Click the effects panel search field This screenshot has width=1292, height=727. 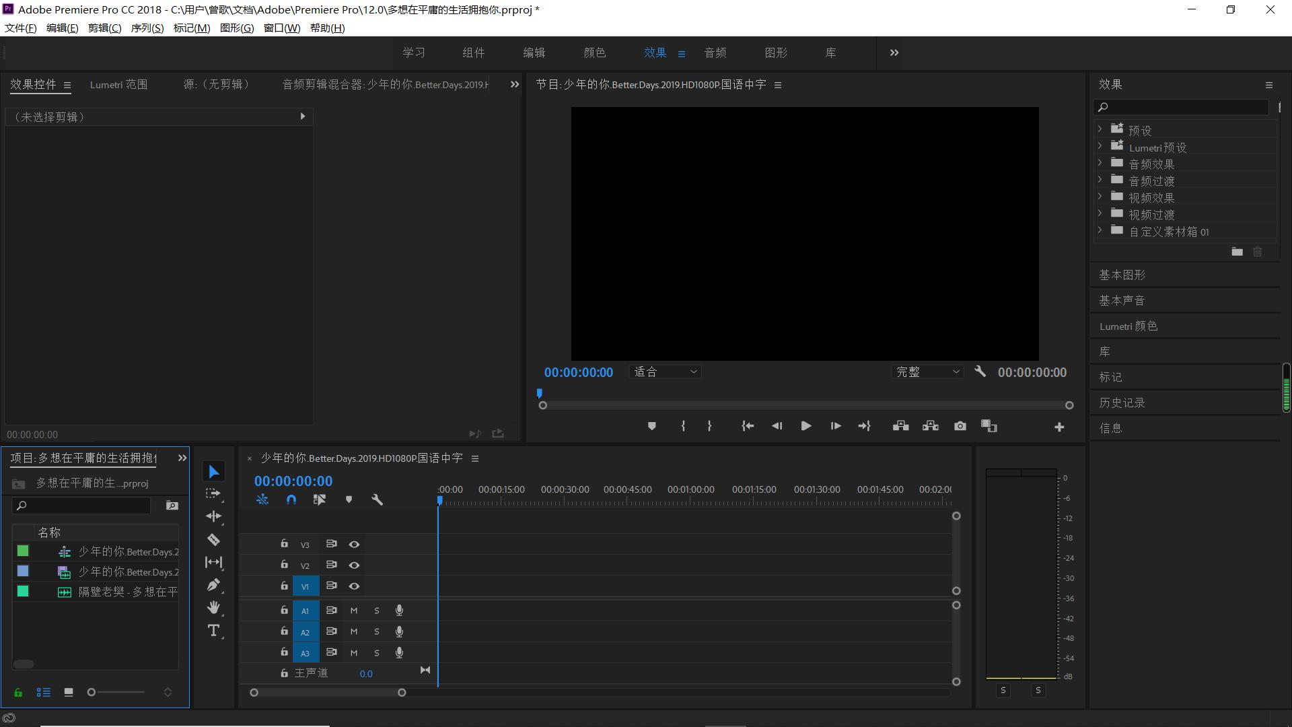click(x=1184, y=107)
